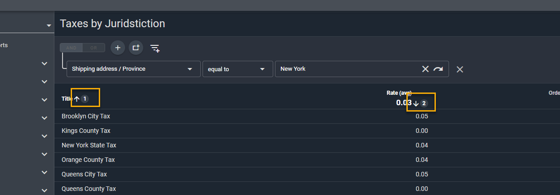Clear the New York filter value

click(x=425, y=69)
